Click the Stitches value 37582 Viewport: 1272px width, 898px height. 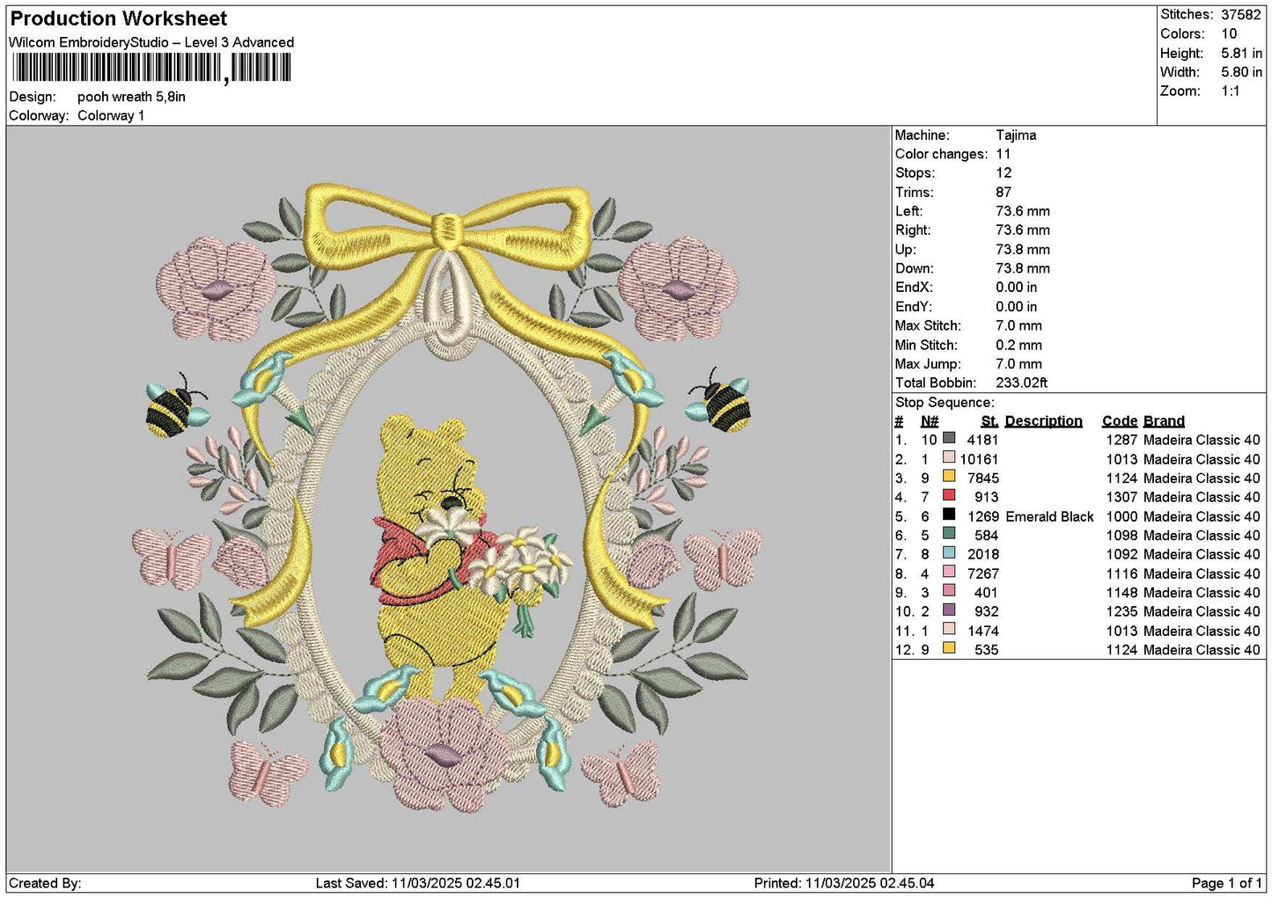1241,14
